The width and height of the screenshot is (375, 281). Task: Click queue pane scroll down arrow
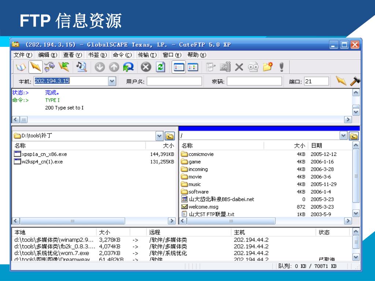[356, 257]
